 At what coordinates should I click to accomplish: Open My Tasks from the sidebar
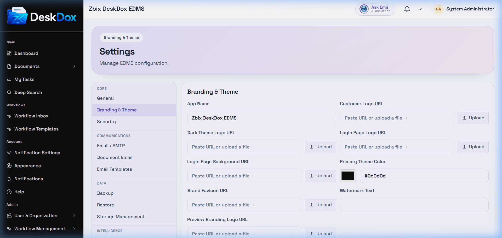coord(42,79)
